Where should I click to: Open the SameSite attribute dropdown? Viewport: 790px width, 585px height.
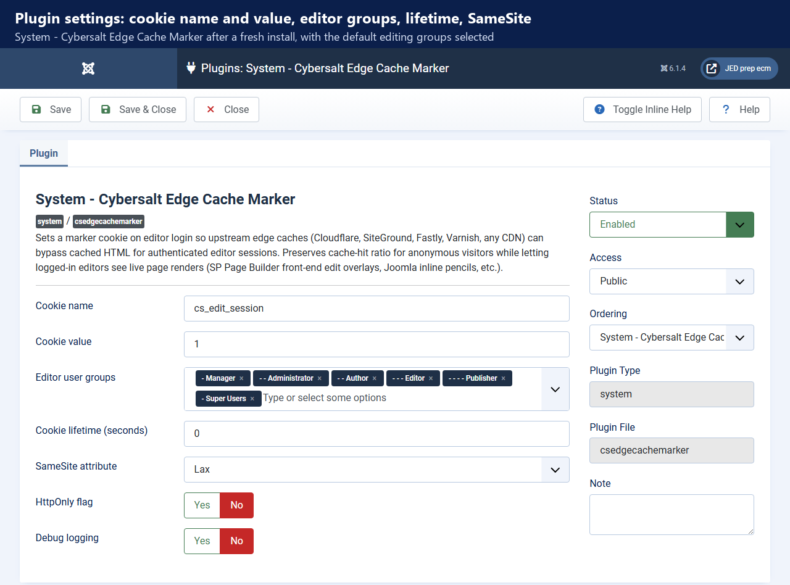pyautogui.click(x=376, y=470)
